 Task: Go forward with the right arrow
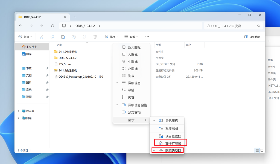point(31,26)
